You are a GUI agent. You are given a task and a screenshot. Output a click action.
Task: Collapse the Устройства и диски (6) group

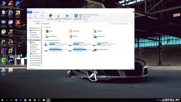tap(44, 40)
